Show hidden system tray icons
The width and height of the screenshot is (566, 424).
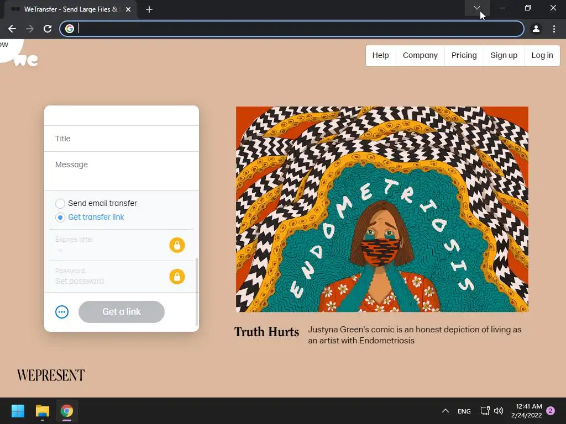point(446,411)
